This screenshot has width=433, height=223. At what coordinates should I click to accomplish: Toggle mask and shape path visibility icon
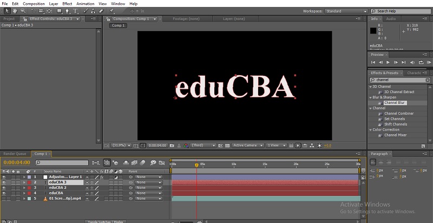143,146
